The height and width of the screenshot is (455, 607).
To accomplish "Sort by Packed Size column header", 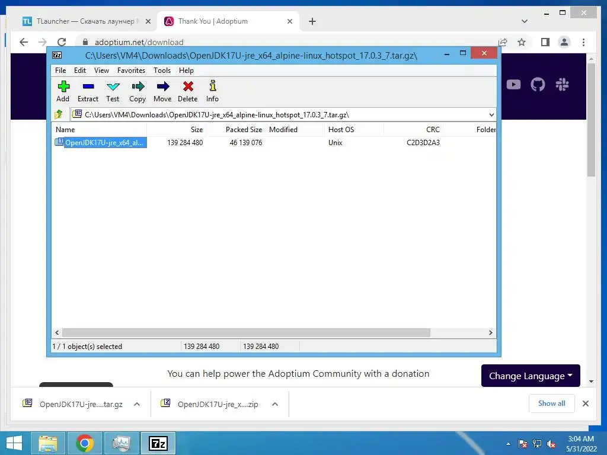I will point(236,130).
